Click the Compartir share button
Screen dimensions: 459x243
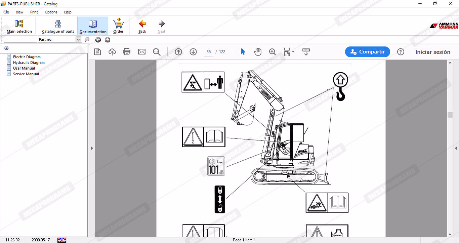pyautogui.click(x=367, y=52)
